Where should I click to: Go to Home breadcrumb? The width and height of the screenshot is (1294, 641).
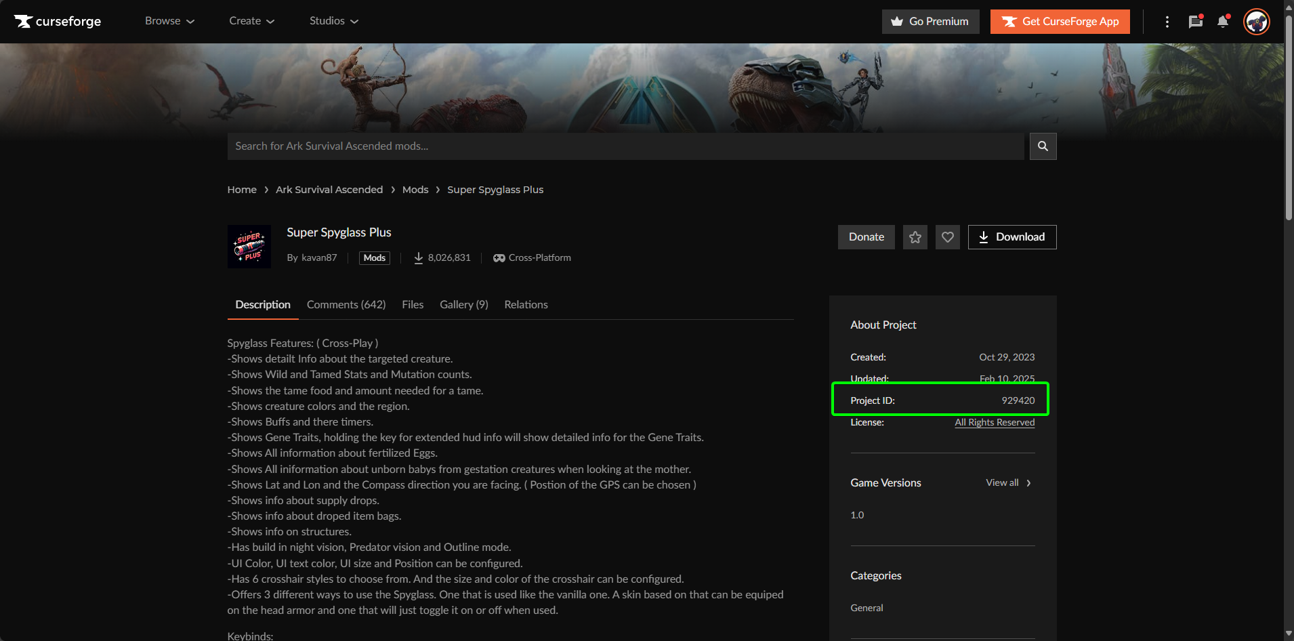tap(242, 190)
